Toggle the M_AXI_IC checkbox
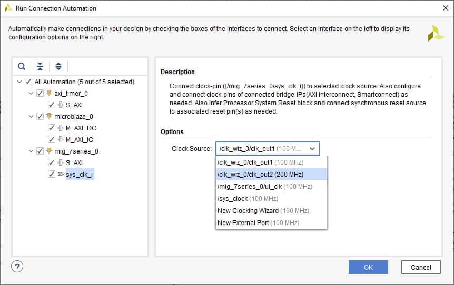Image resolution: width=454 pixels, height=285 pixels. coord(51,139)
